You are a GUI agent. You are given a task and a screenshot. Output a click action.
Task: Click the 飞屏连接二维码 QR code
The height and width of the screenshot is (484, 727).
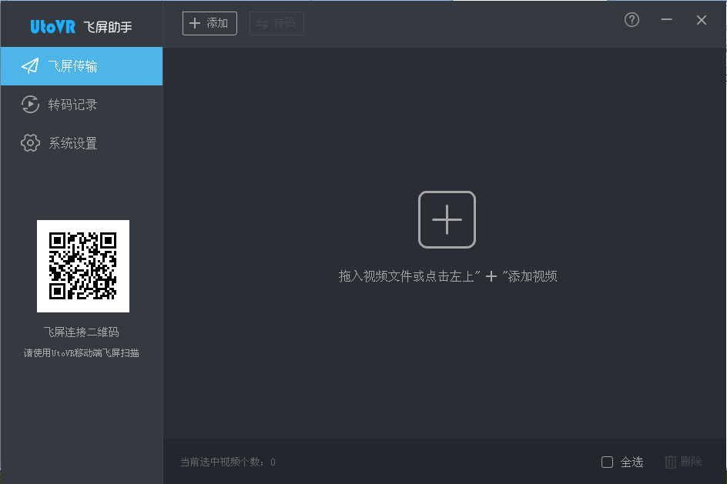(82, 265)
